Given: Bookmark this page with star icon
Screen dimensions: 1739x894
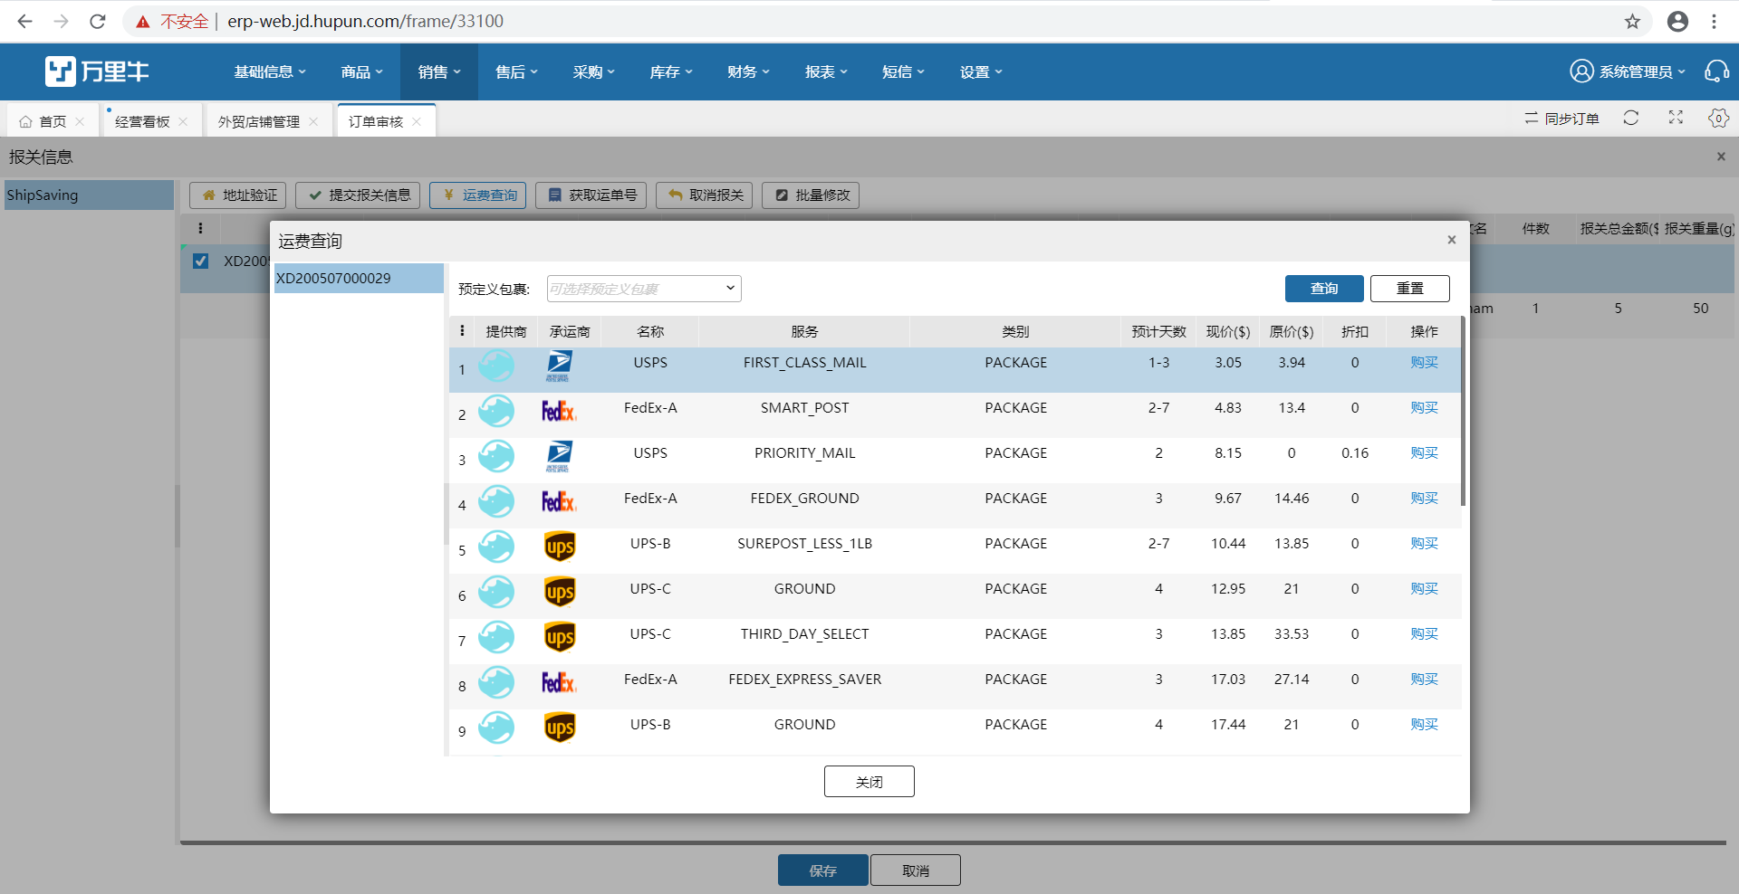Looking at the screenshot, I should (x=1632, y=21).
